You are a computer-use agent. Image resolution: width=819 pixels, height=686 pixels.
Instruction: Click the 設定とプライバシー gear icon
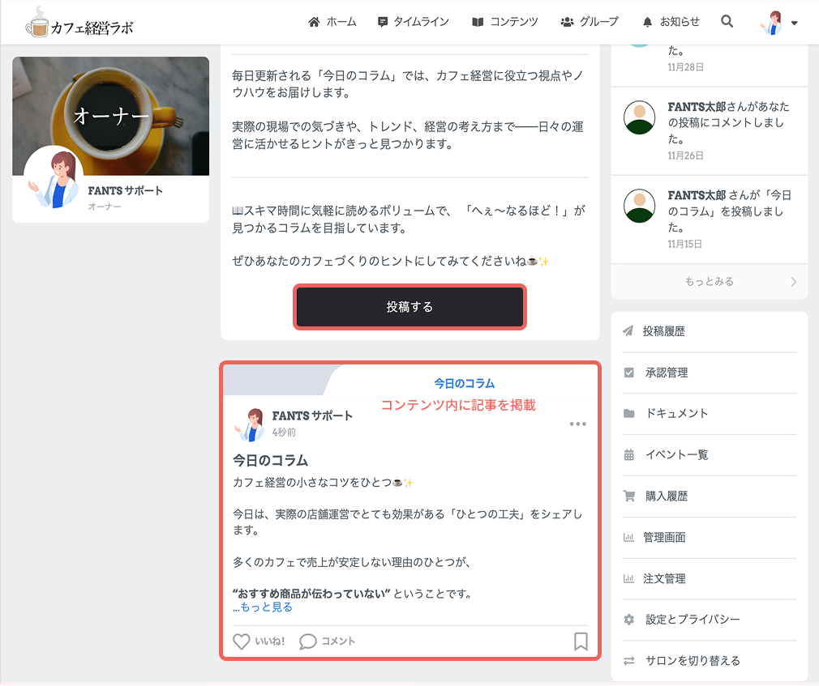[x=629, y=620]
